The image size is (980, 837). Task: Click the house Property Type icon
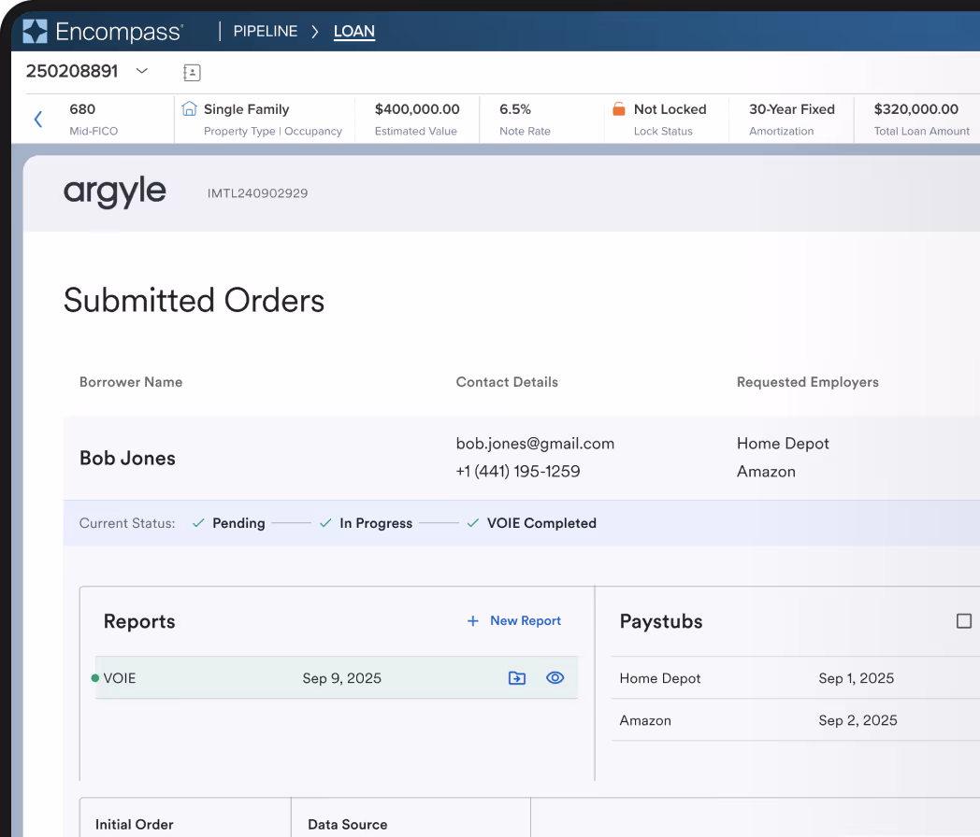[x=190, y=109]
